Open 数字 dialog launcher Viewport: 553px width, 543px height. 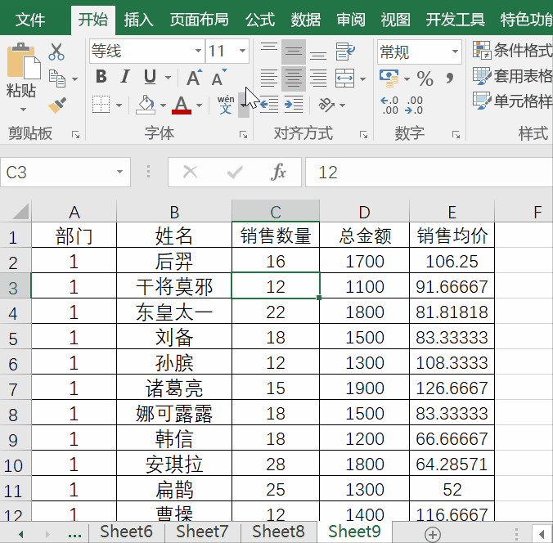pyautogui.click(x=456, y=135)
